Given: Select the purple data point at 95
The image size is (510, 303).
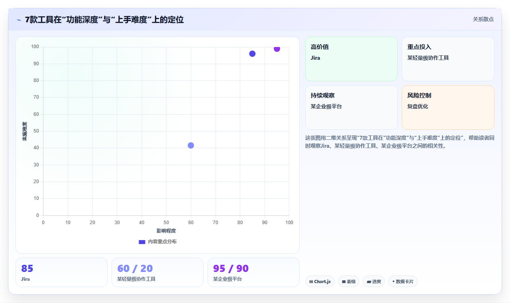Looking at the screenshot, I should (x=277, y=49).
